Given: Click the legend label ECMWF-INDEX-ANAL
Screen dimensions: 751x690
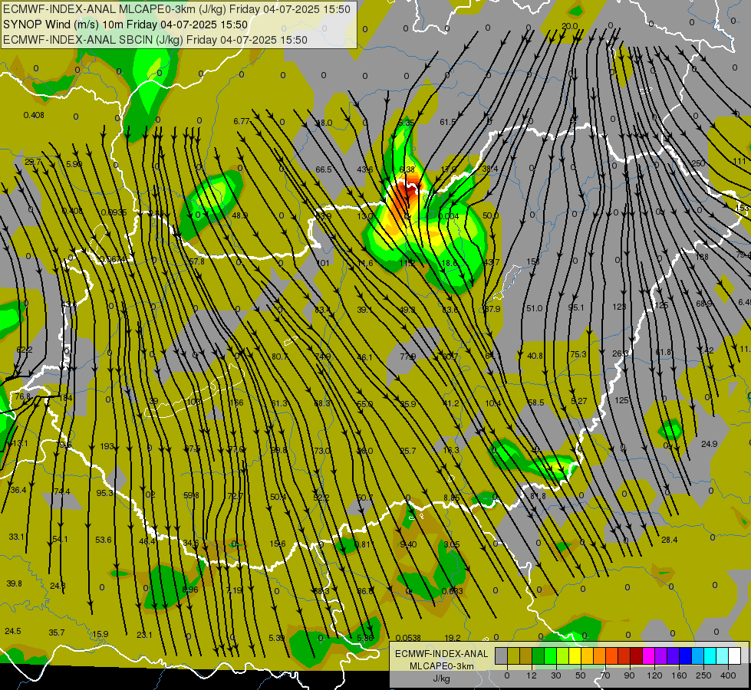Looking at the screenshot, I should pos(442,654).
